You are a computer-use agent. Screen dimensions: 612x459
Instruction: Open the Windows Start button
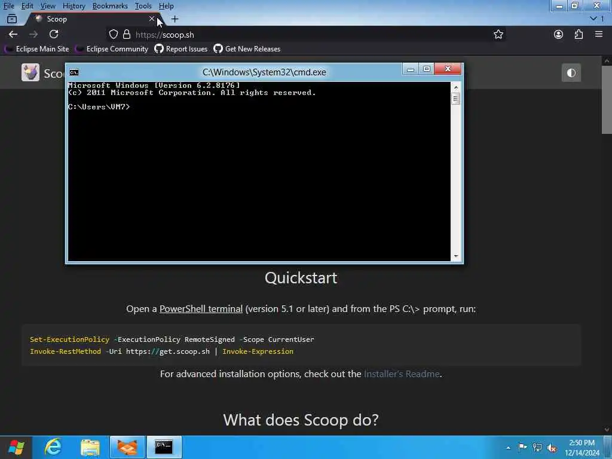16,447
